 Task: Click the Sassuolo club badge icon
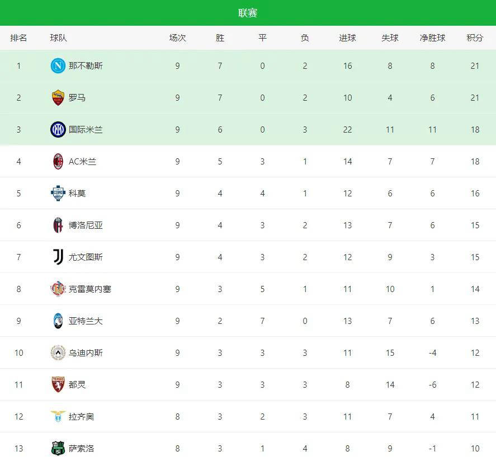[x=58, y=448]
